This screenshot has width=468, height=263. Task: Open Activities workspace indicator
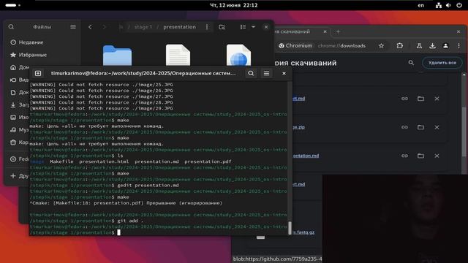12,5
